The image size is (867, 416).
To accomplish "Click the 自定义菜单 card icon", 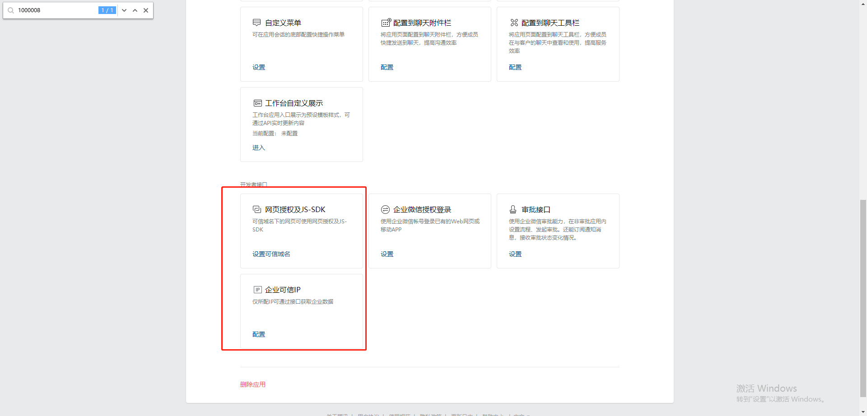I will pyautogui.click(x=256, y=23).
